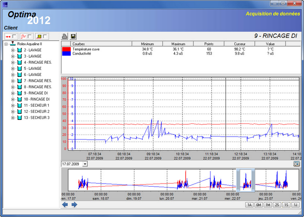Click the Minimum column header

[x=147, y=44]
